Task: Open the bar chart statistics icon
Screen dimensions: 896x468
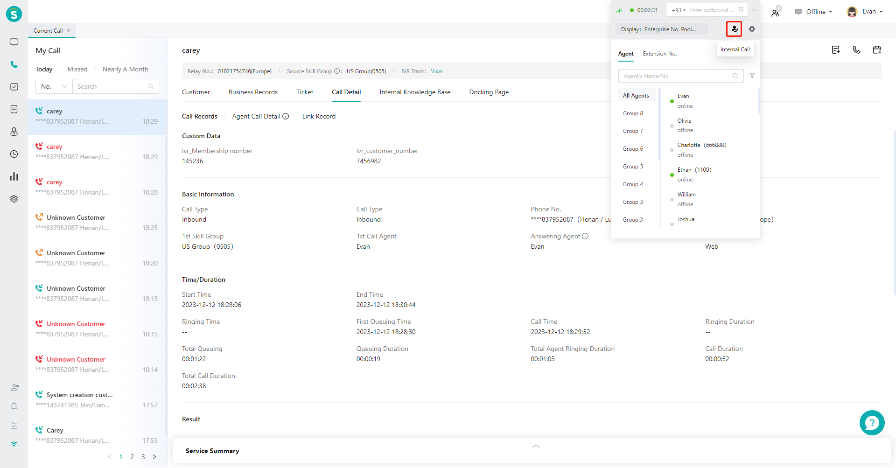Action: [14, 176]
